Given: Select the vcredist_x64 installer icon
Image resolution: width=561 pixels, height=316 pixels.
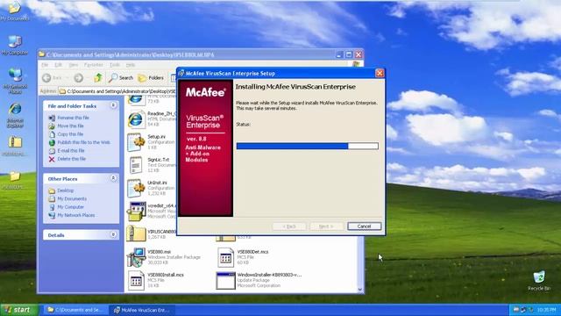Looking at the screenshot, I should [136, 212].
